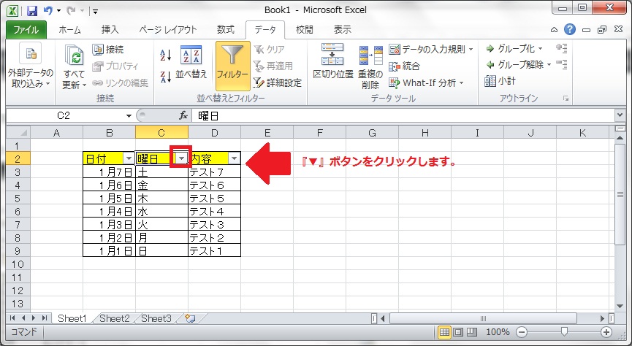Click the Save icon in quick access toolbar

click(32, 10)
